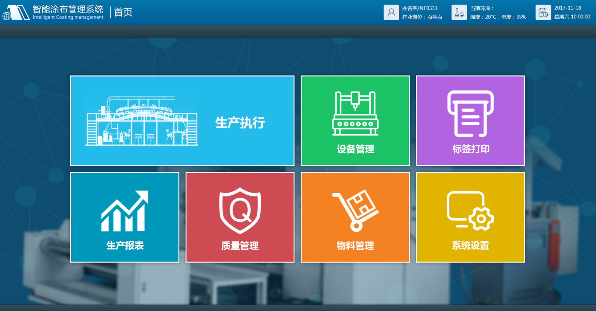Click the 标签打印 printer icon
596x311 pixels.
470,113
